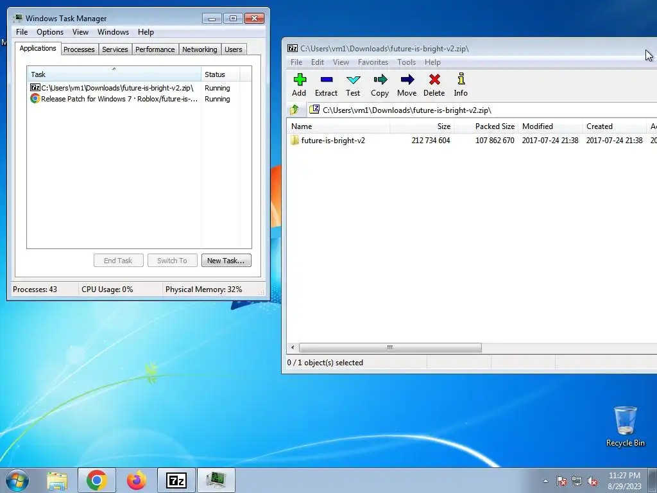Screen dimensions: 657x493
Task: Open Firefox from the taskbar
Action: tap(137, 480)
